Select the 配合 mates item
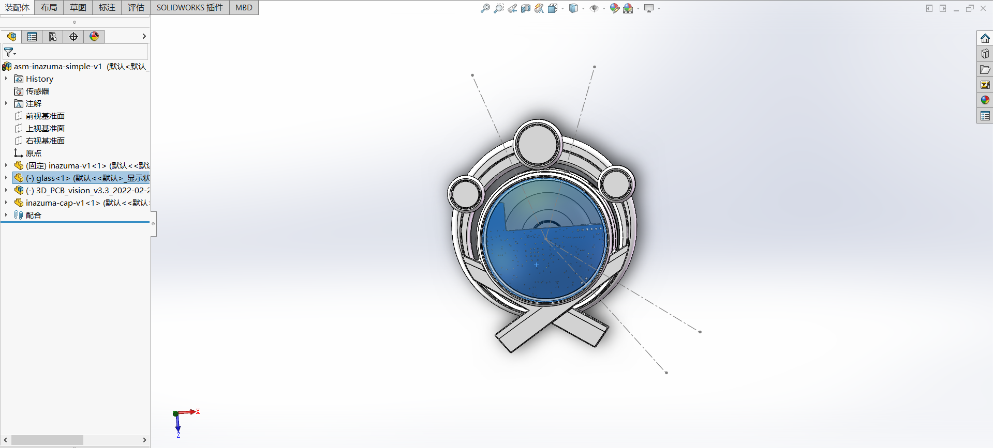Screen dimensions: 993x448 (x=28, y=215)
